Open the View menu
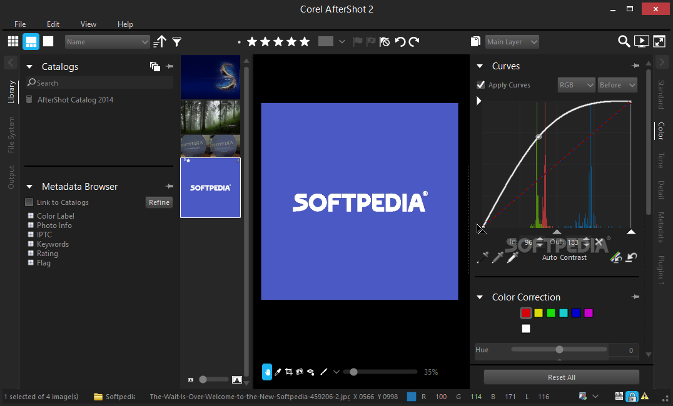673x406 pixels. [x=88, y=24]
